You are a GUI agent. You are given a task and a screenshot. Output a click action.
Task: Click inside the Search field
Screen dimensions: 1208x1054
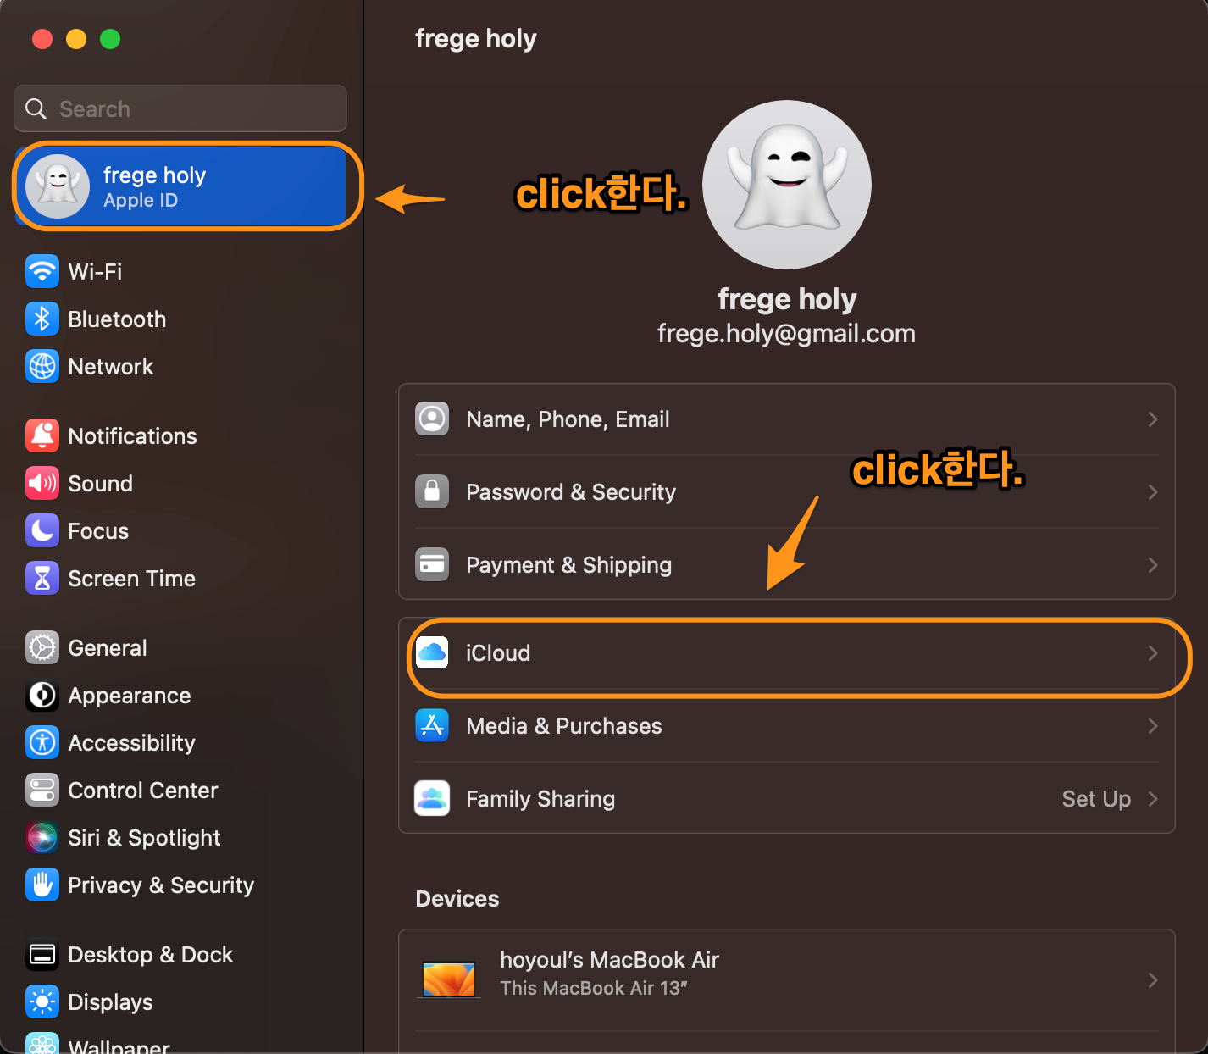pyautogui.click(x=180, y=108)
